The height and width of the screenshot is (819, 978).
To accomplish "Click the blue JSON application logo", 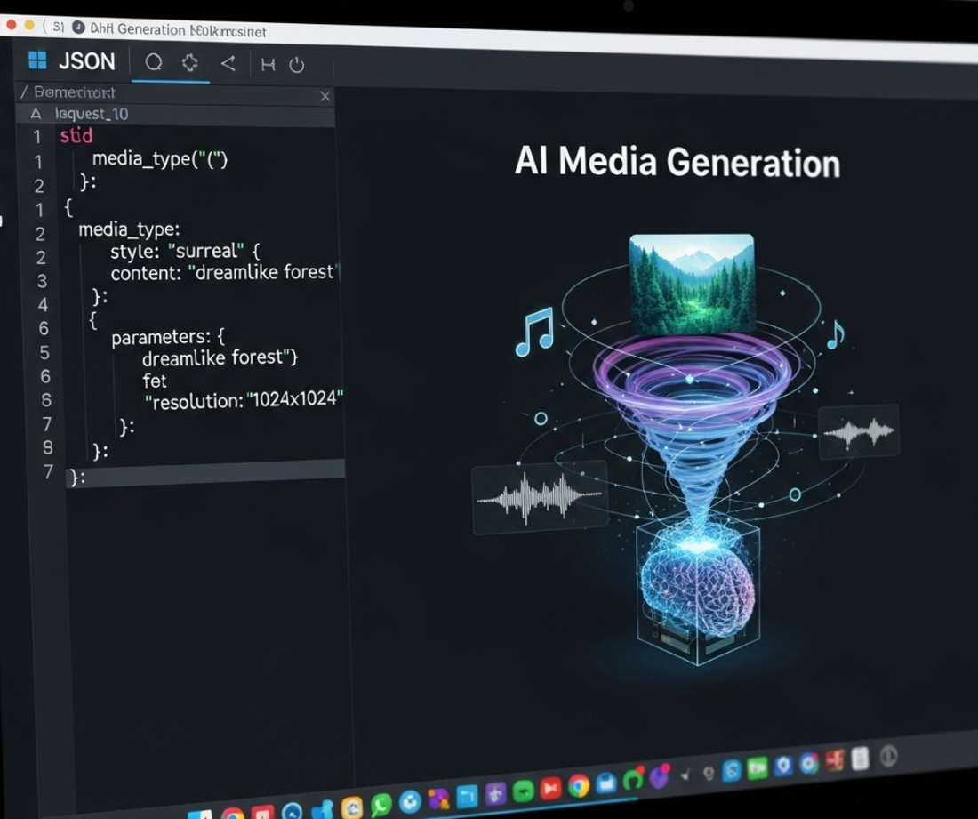I will pos(37,61).
